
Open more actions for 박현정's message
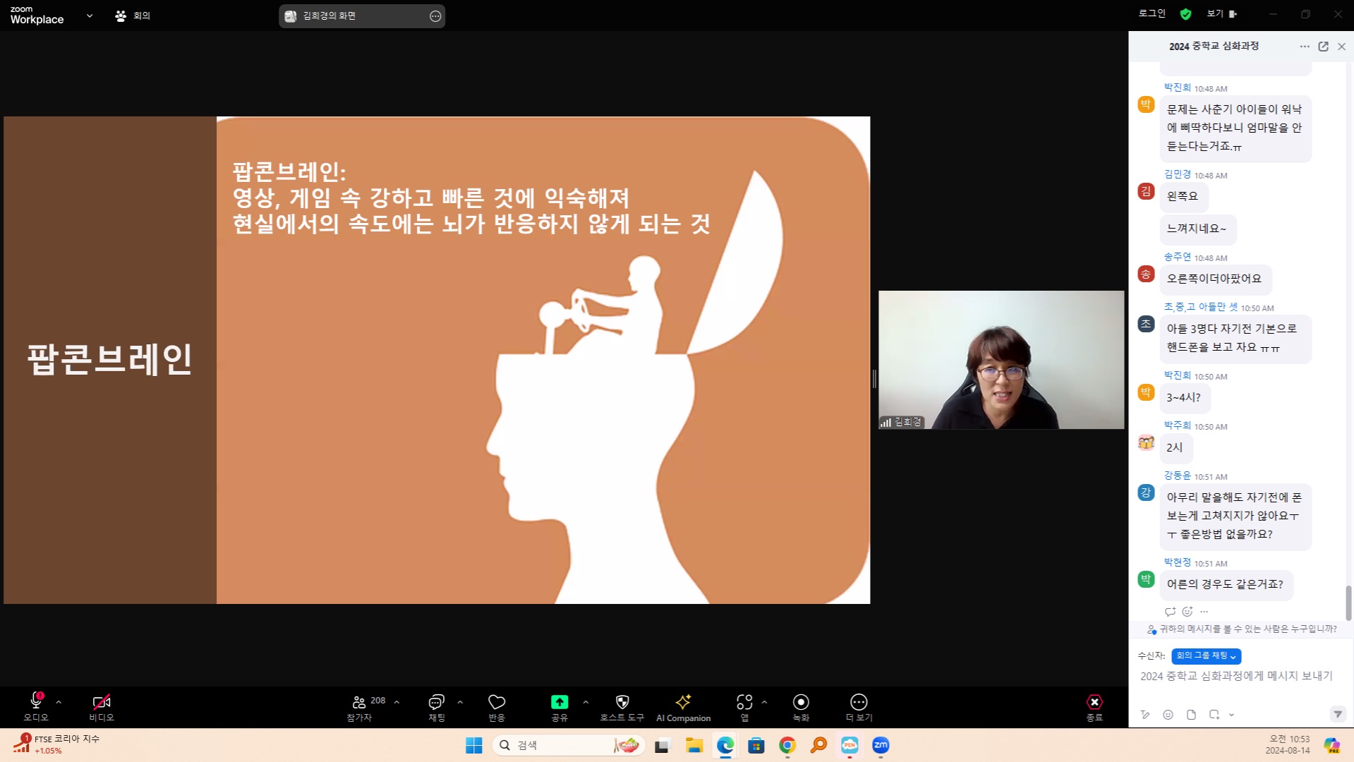[1204, 612]
